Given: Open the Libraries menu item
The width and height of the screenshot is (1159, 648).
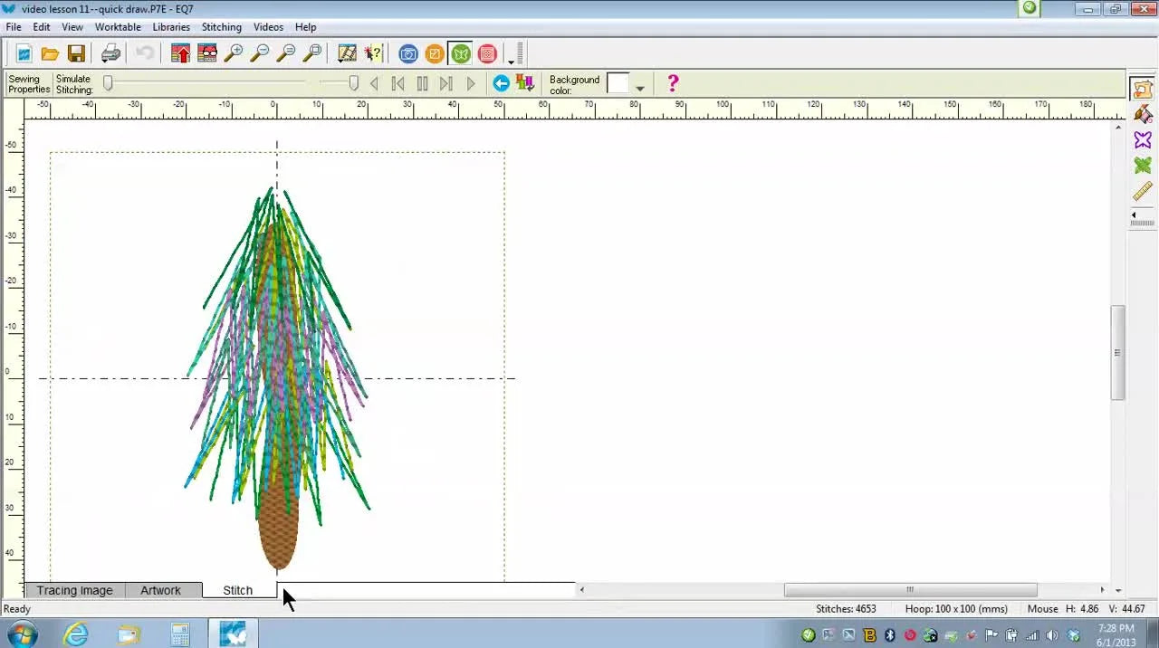Looking at the screenshot, I should 171,27.
